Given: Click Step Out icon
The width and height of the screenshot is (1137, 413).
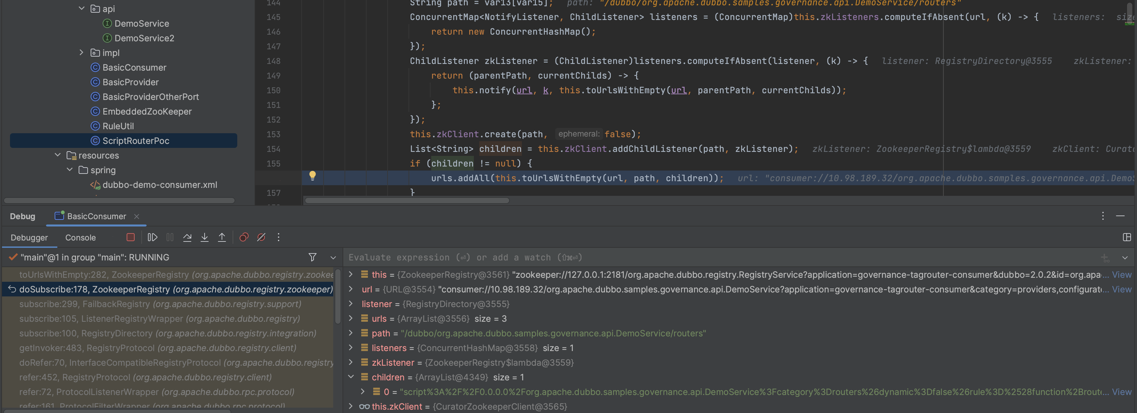Looking at the screenshot, I should [x=222, y=237].
